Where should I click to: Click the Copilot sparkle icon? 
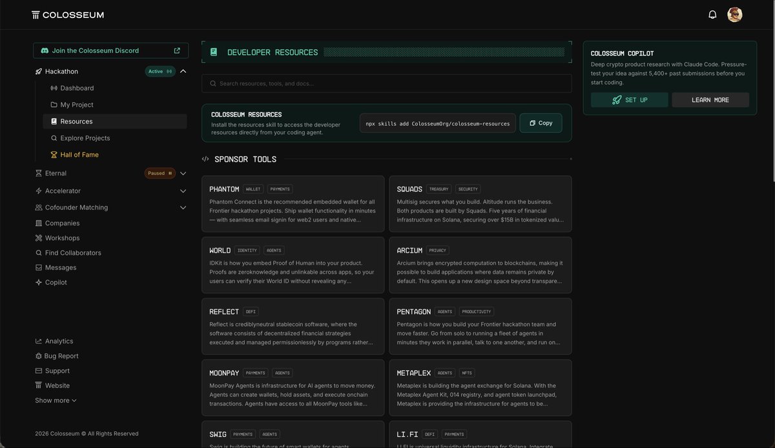coord(39,283)
